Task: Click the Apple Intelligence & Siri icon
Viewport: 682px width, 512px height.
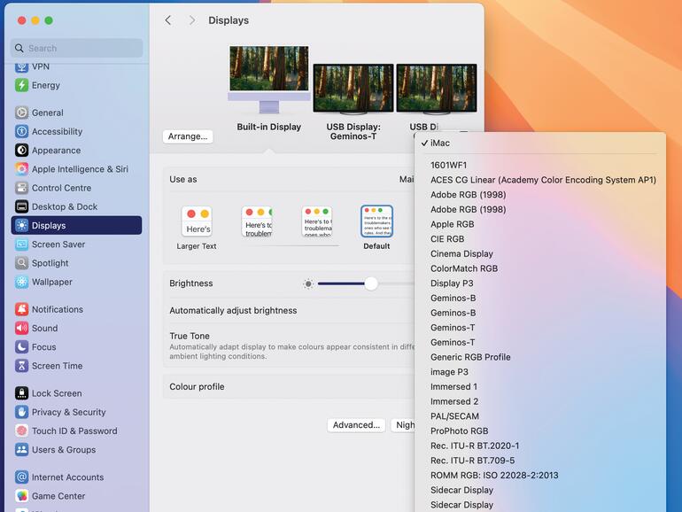Action: [x=21, y=169]
